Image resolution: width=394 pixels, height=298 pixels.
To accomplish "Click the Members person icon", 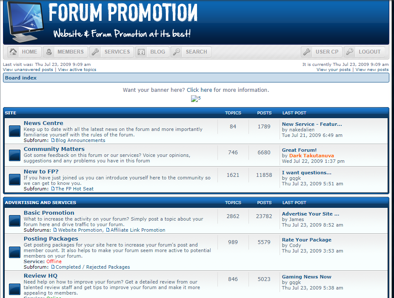I will tap(49, 52).
